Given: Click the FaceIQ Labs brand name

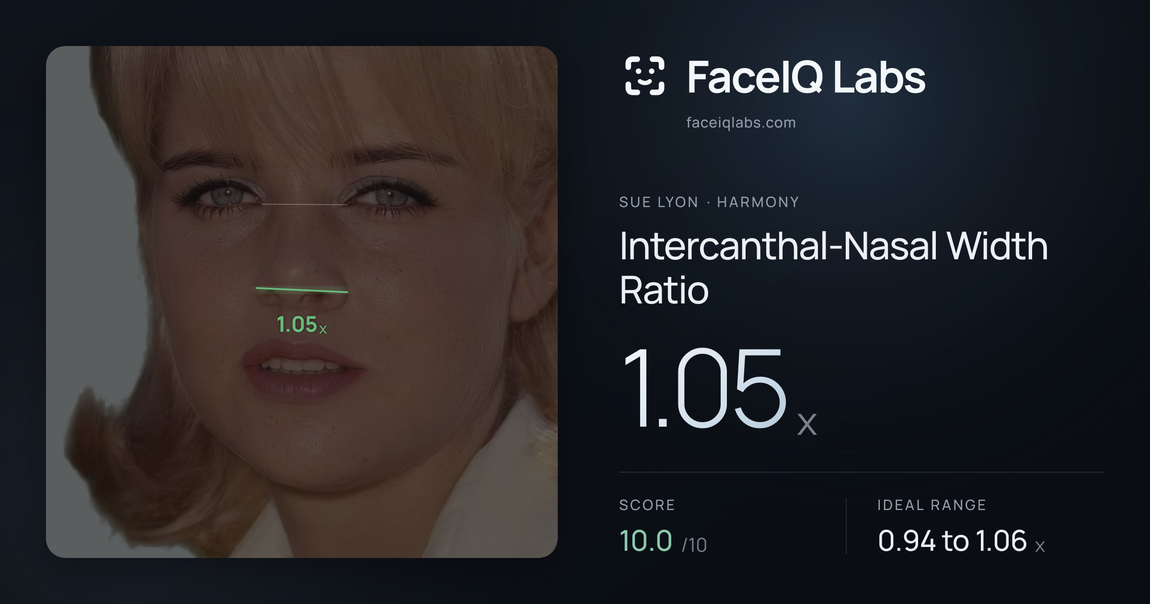Looking at the screenshot, I should pos(806,77).
